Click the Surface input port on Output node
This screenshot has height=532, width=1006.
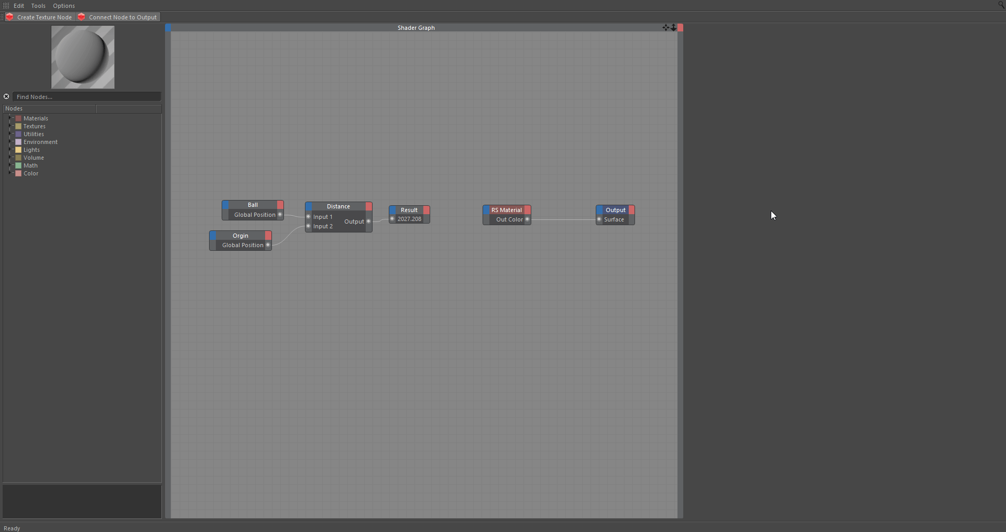click(x=599, y=219)
